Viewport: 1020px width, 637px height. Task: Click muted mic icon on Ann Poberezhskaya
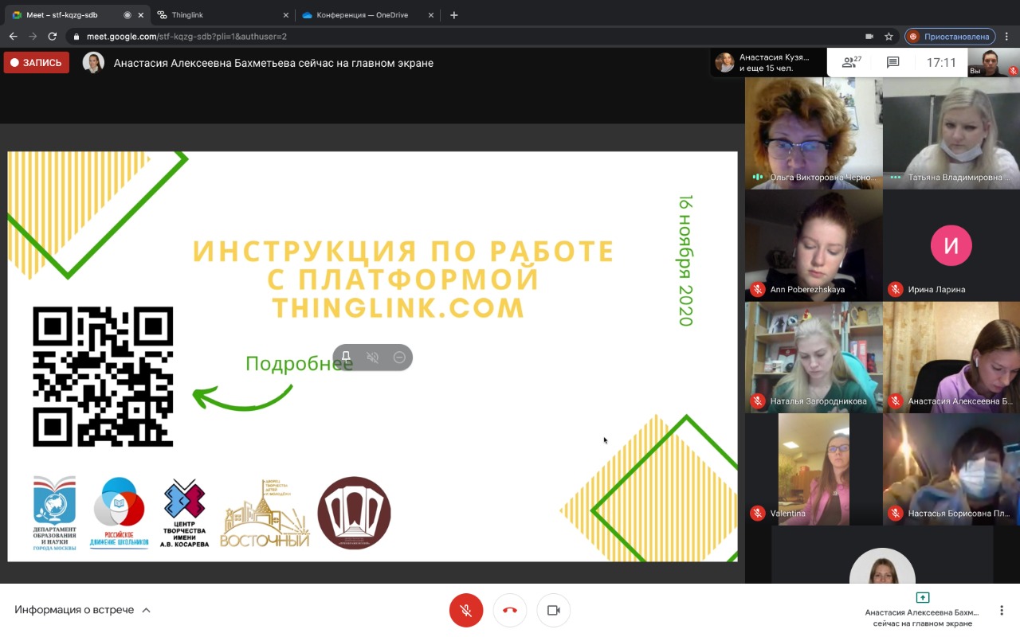(757, 290)
